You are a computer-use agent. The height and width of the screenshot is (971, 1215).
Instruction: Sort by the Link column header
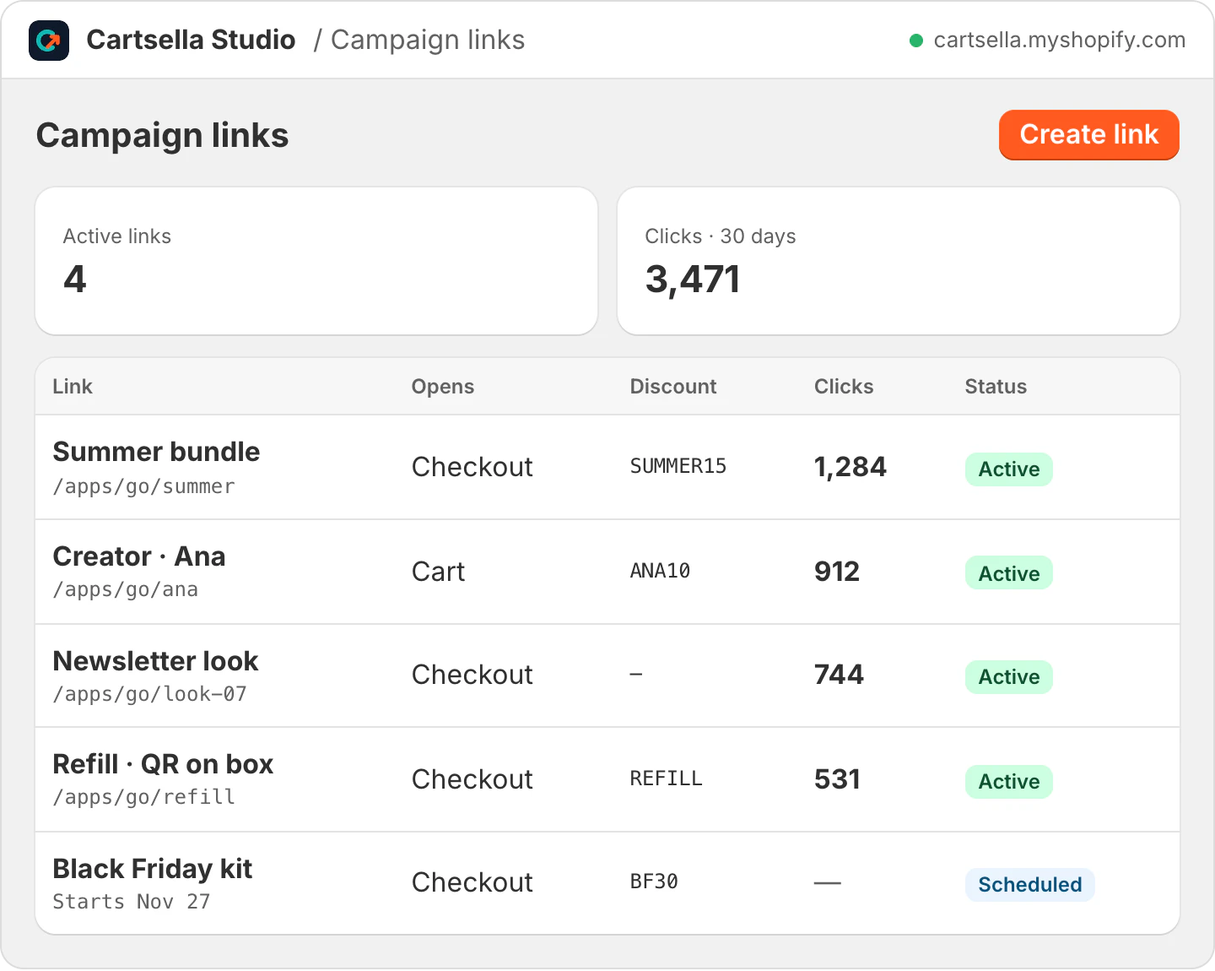coord(73,387)
